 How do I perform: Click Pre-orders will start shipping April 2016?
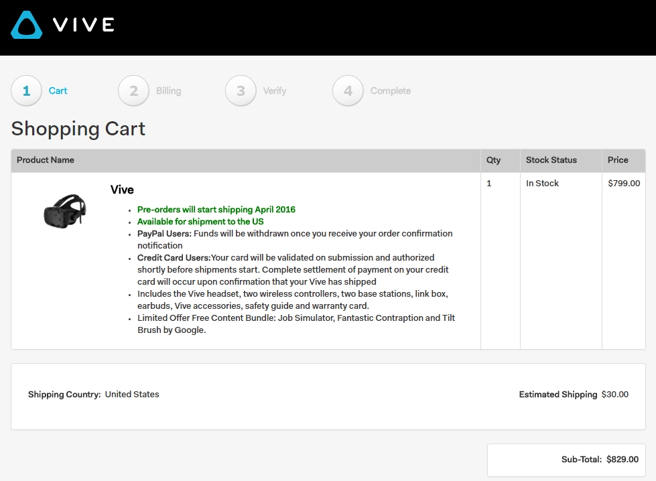point(216,210)
